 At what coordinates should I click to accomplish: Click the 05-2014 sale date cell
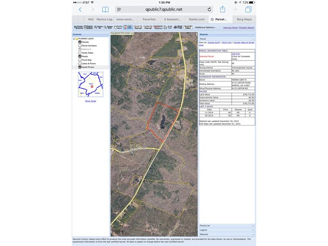coord(209,115)
